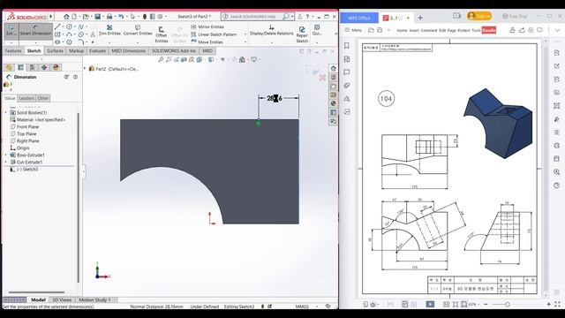Open the attachments paperclip panel in WPS

tap(347, 86)
